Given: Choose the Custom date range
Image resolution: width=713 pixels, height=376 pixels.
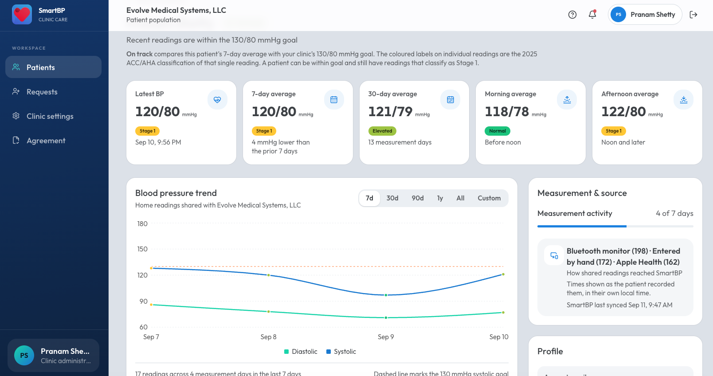Looking at the screenshot, I should click(x=489, y=198).
